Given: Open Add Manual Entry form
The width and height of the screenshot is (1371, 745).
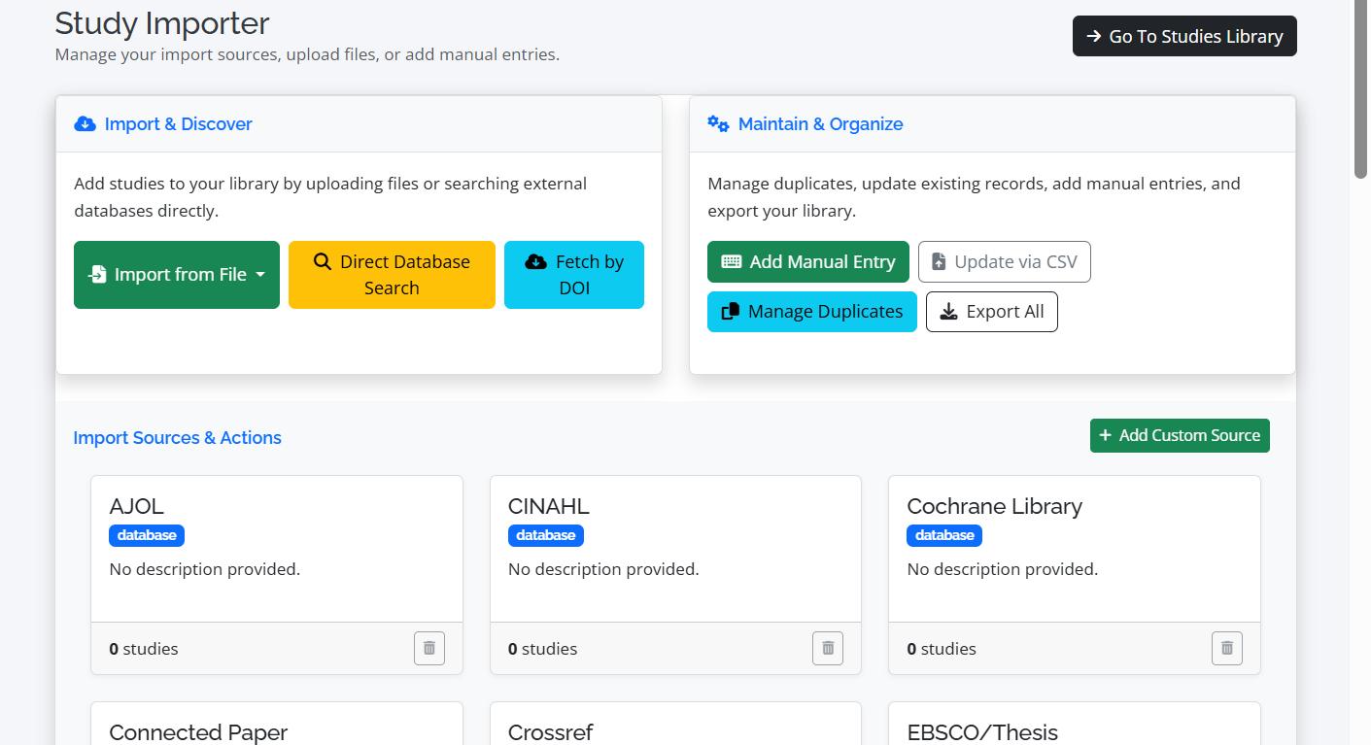Looking at the screenshot, I should pyautogui.click(x=808, y=261).
